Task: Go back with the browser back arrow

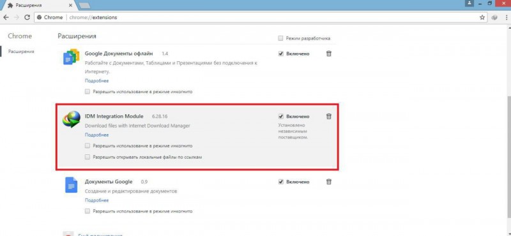Action: tap(6, 18)
